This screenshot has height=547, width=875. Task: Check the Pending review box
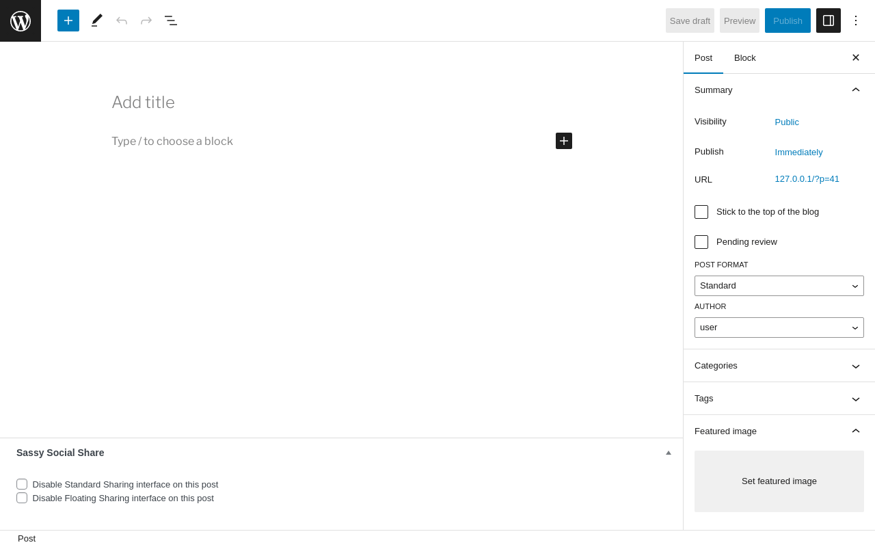701,242
